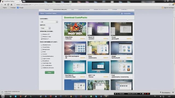Expand the angry-birds-customan.exe download options arrow
This screenshot has width=175, height=98.
coord(22,92)
